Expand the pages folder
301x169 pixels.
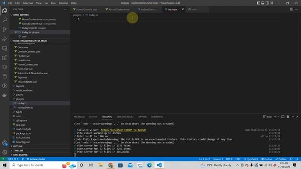[x=19, y=95]
